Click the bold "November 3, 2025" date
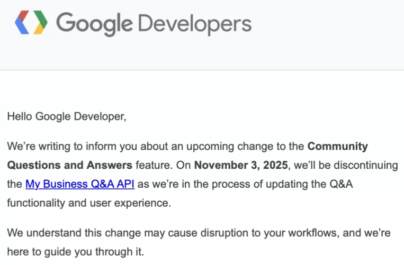 (241, 165)
